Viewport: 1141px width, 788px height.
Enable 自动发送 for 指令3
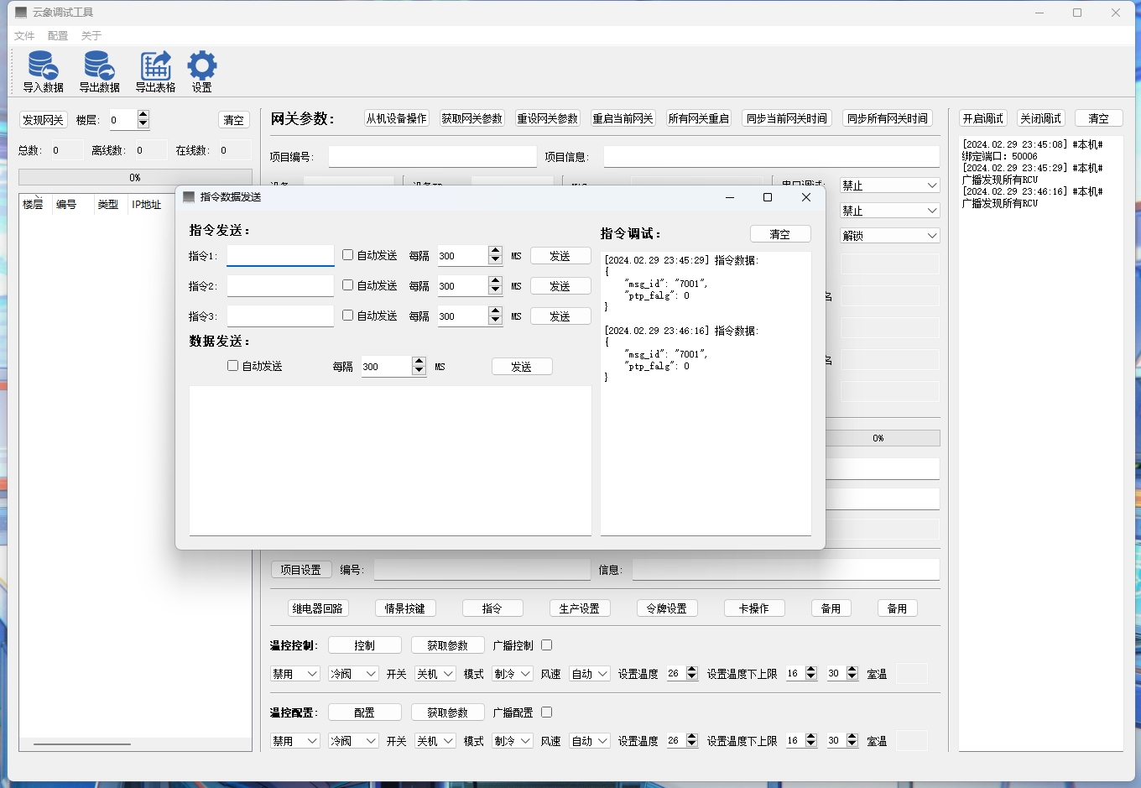point(347,316)
